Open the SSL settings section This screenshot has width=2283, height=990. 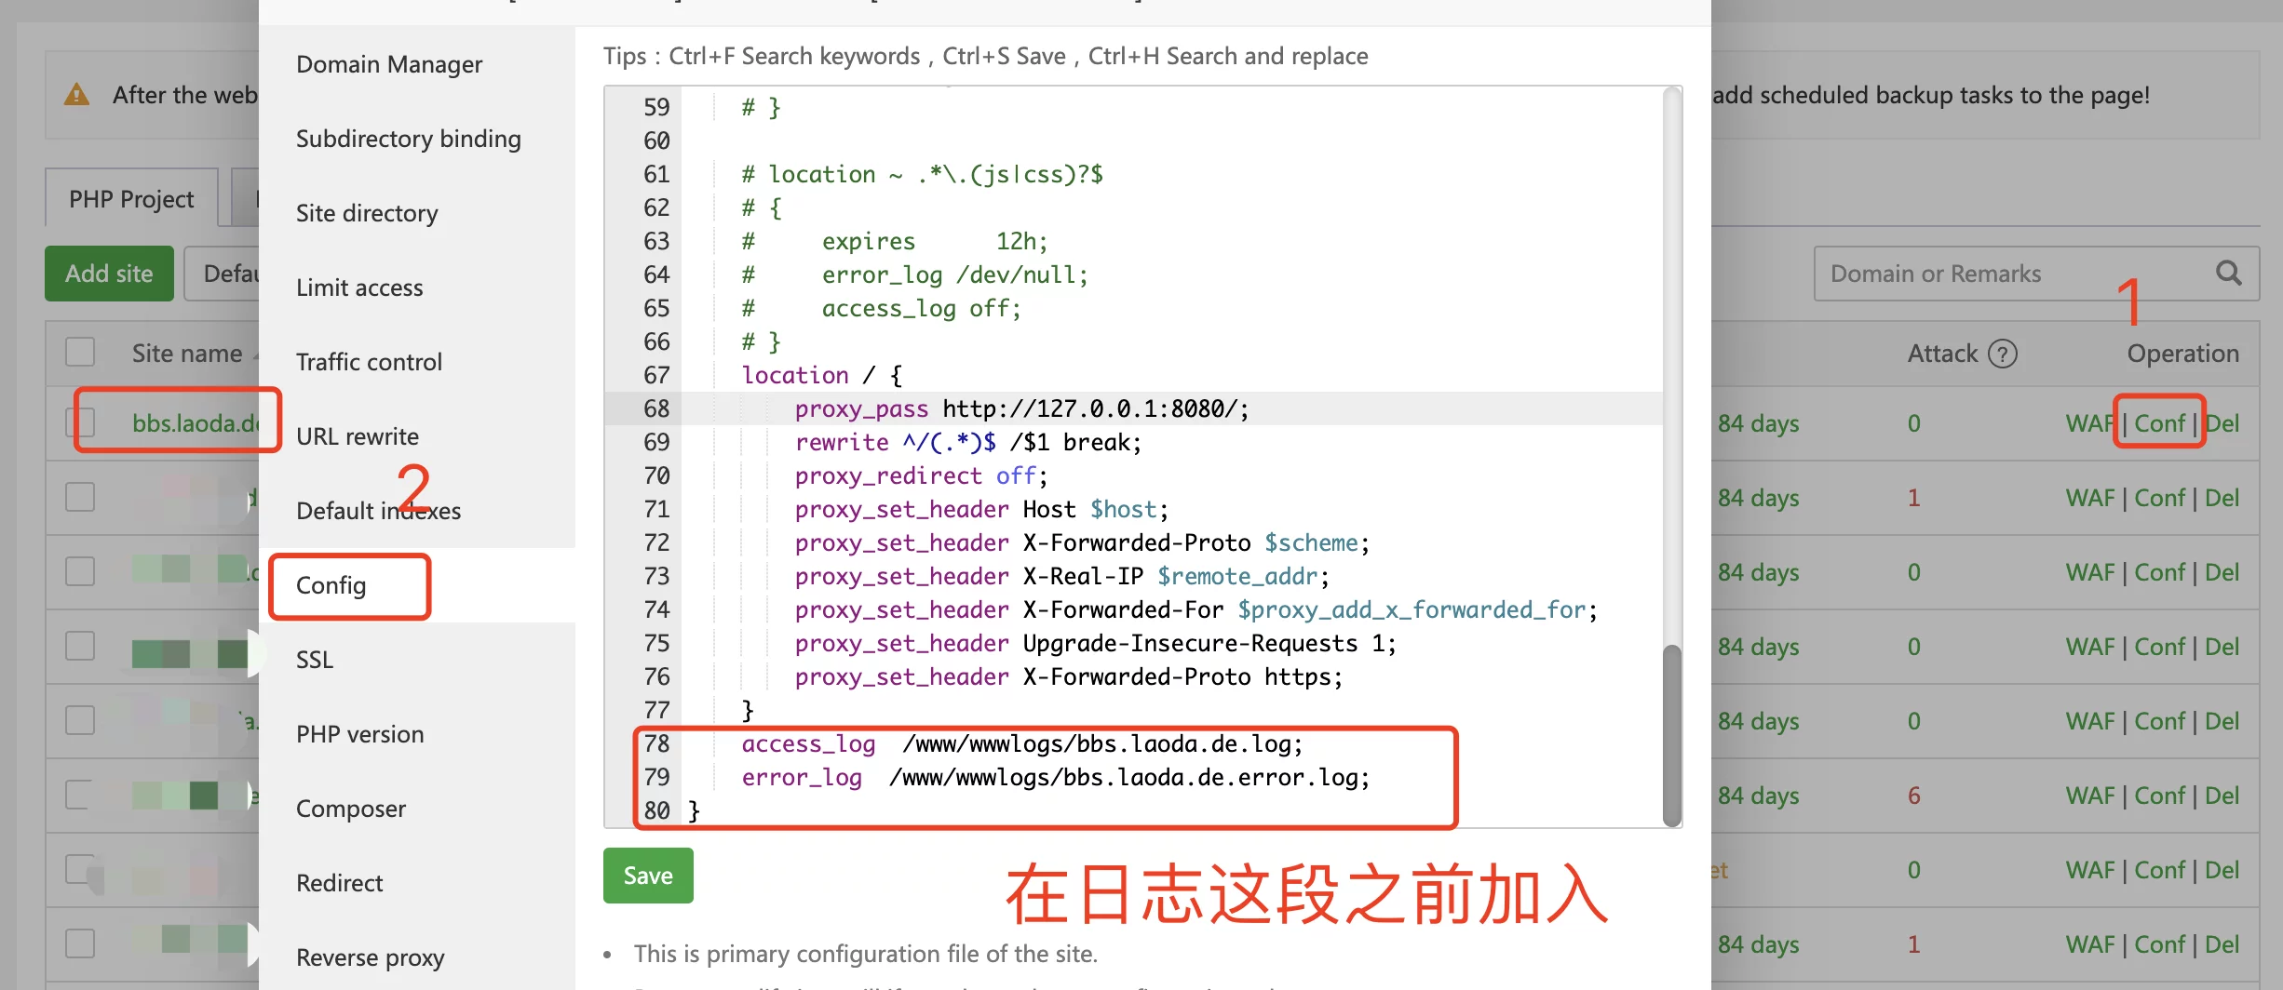[315, 660]
